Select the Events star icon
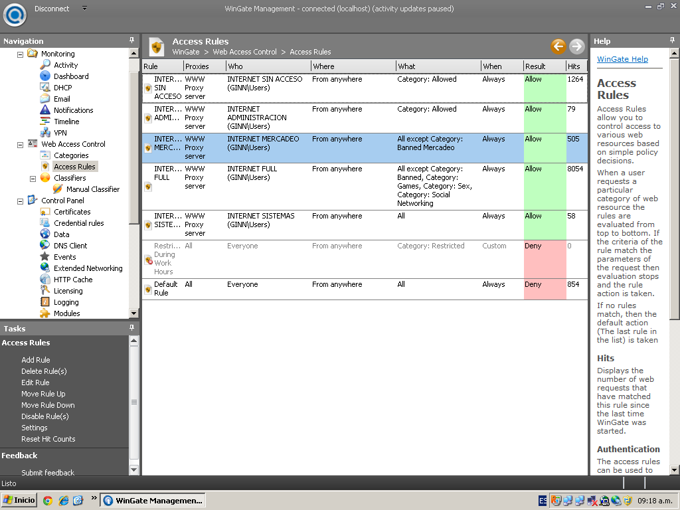This screenshot has width=680, height=510. (x=45, y=256)
